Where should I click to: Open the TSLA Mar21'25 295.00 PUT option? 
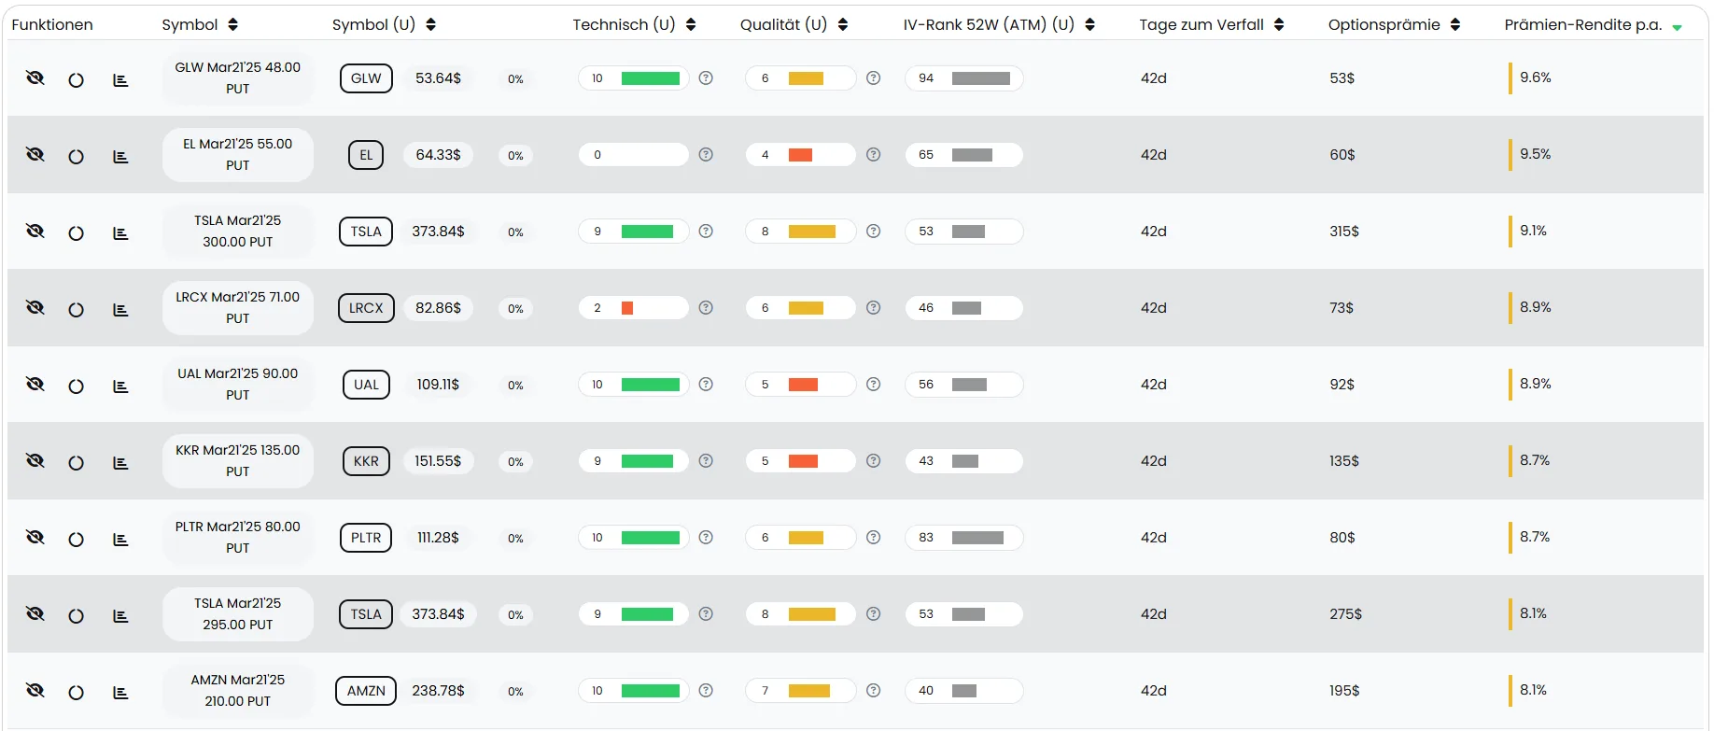click(x=238, y=614)
